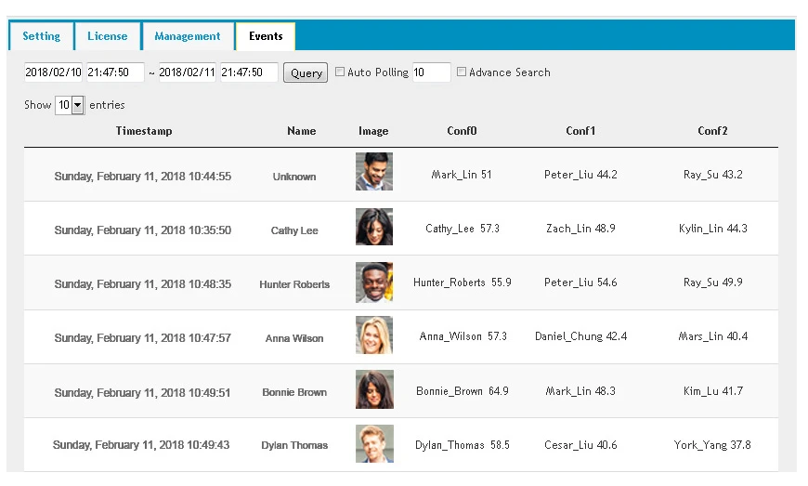
Task: View Bonnie Brown's face thumbnail
Action: click(373, 389)
